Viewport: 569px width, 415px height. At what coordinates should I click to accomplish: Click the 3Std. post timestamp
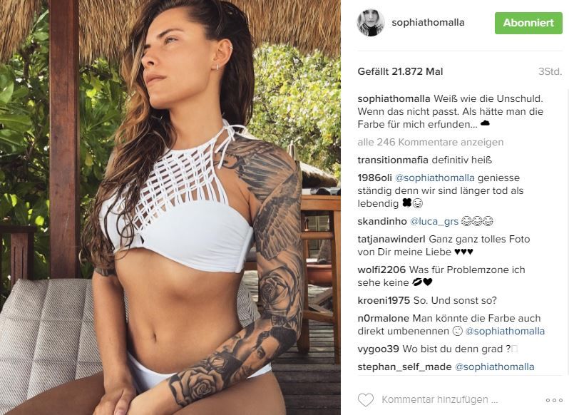pos(550,71)
